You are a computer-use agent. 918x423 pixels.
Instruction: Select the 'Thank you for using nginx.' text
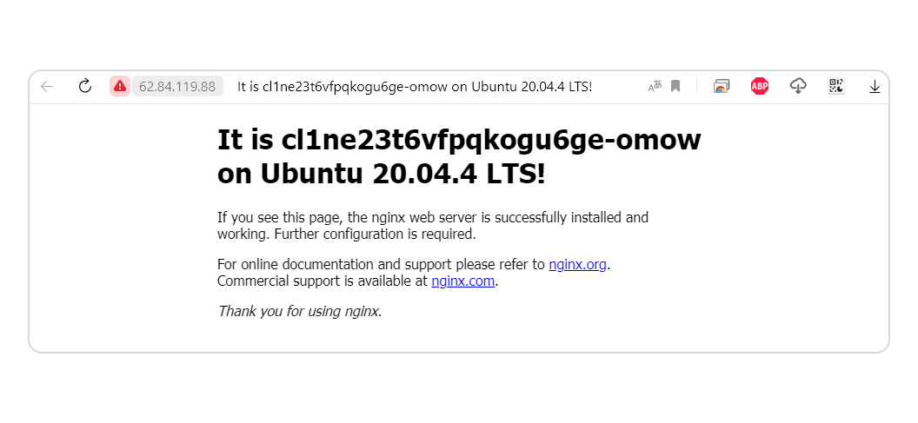pos(300,311)
